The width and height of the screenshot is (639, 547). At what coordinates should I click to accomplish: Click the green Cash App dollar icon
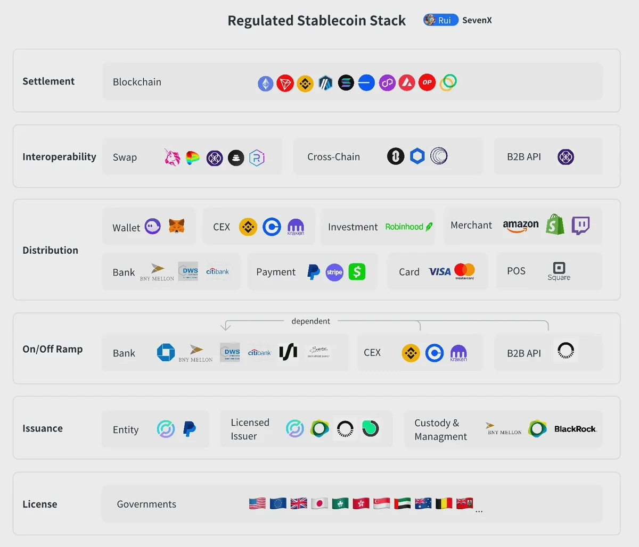(357, 272)
